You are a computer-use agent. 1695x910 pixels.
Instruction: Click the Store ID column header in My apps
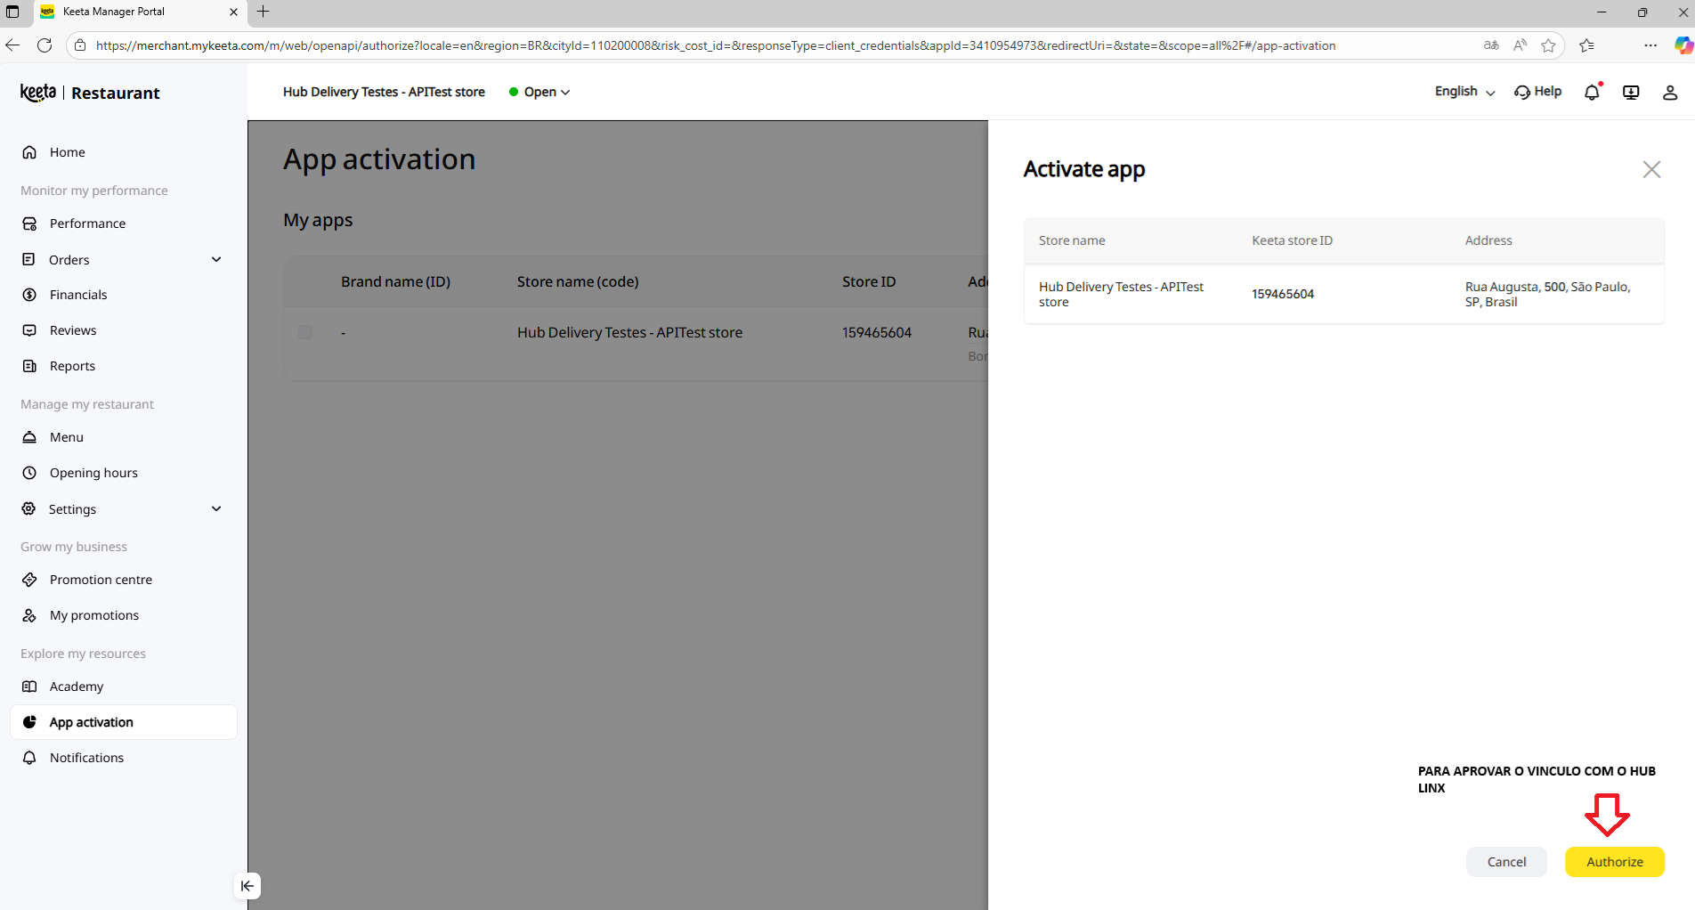[869, 281]
